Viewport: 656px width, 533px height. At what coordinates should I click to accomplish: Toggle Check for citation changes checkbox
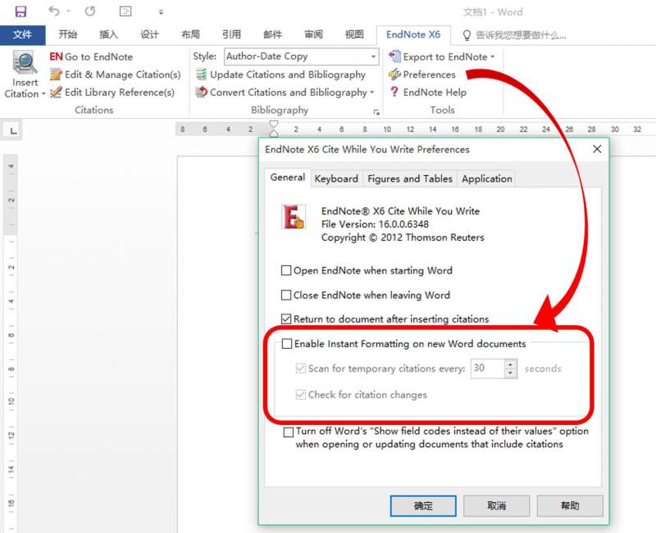[x=300, y=395]
